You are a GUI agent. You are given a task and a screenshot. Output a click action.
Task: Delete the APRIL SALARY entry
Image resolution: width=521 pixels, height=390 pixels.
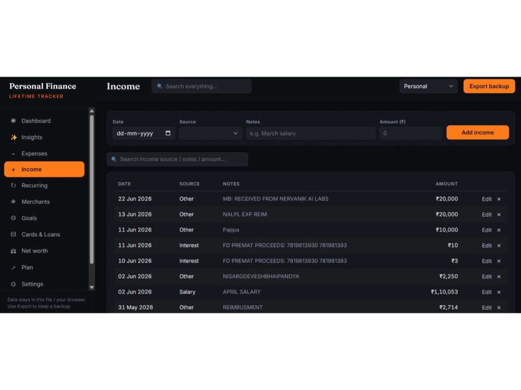(499, 292)
